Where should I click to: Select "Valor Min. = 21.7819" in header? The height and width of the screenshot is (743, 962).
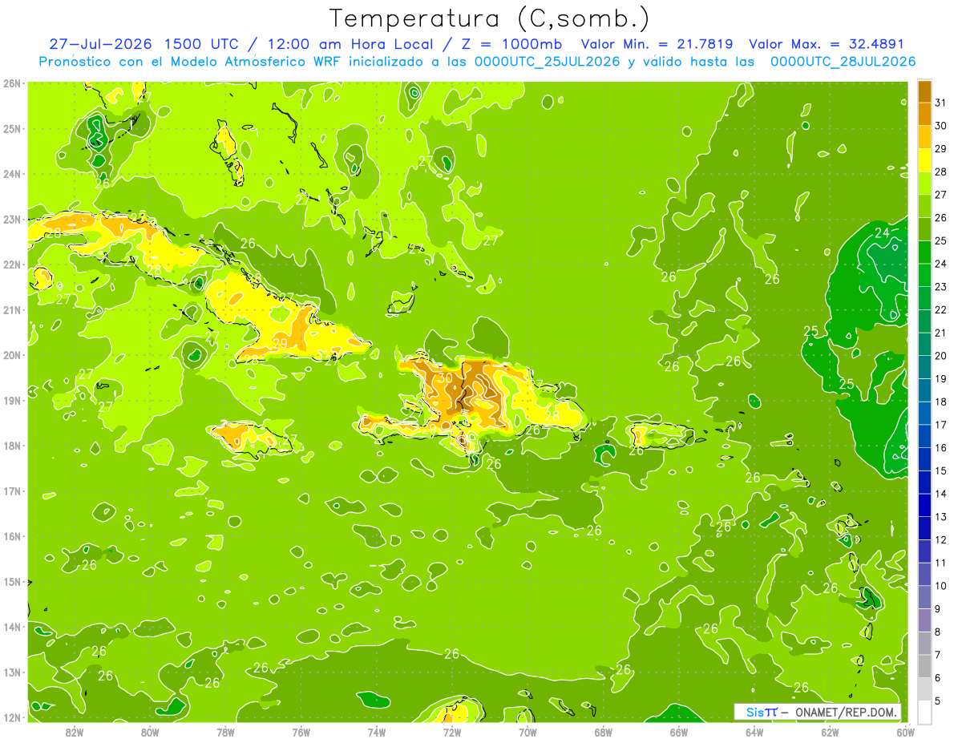click(657, 44)
